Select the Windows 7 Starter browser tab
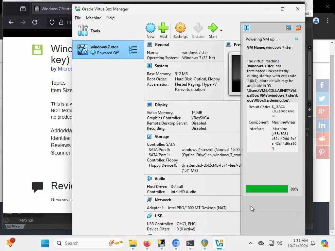The image size is (335, 251). point(52,8)
